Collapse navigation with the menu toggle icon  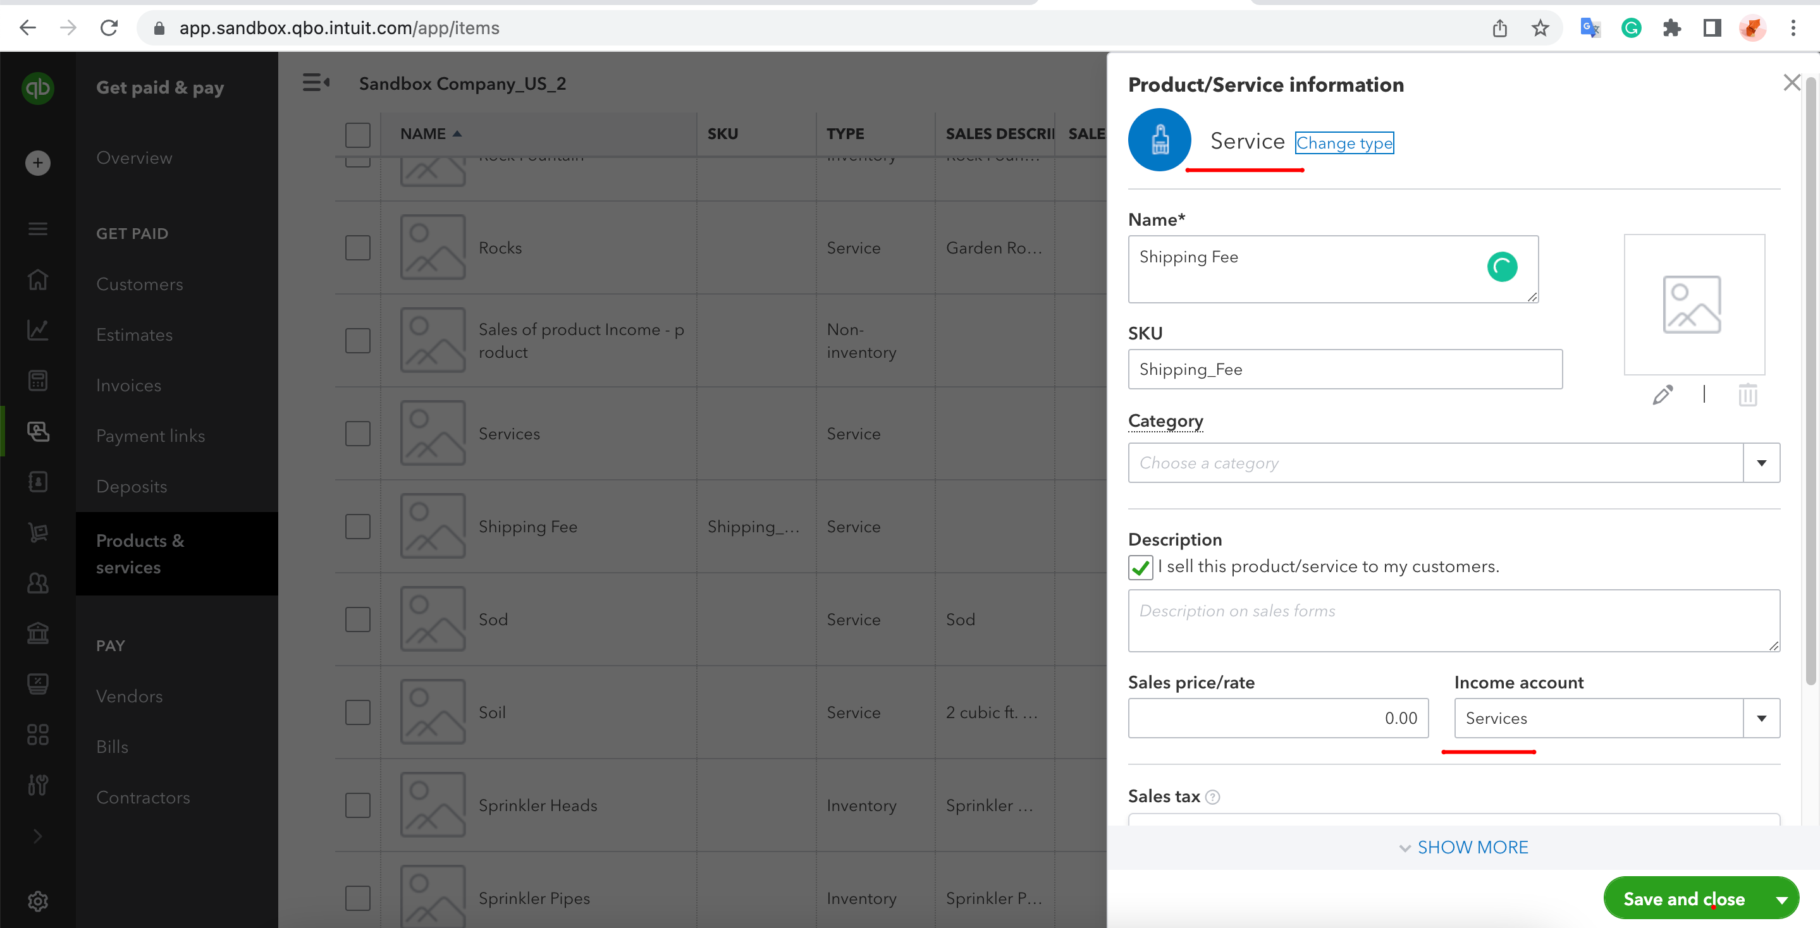(316, 83)
